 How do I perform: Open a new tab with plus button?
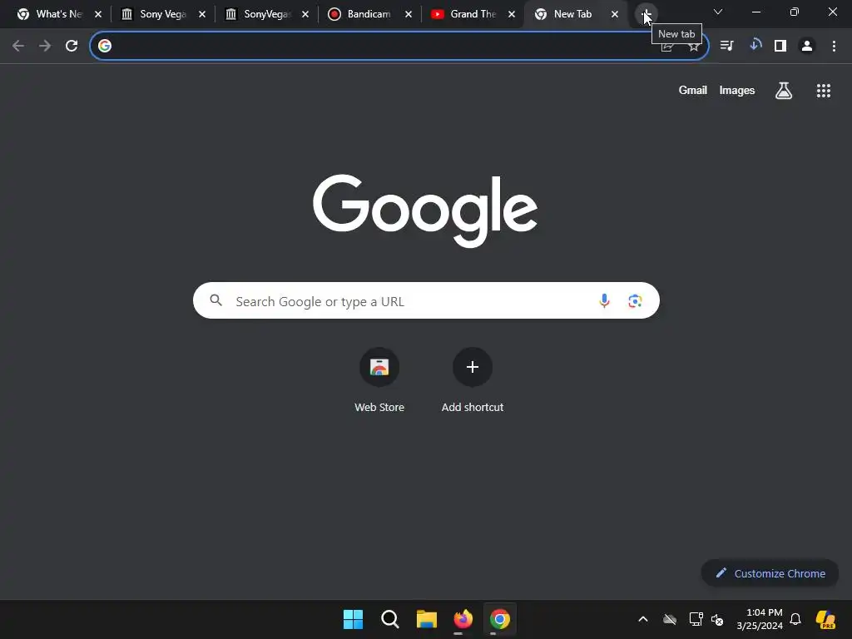click(646, 14)
